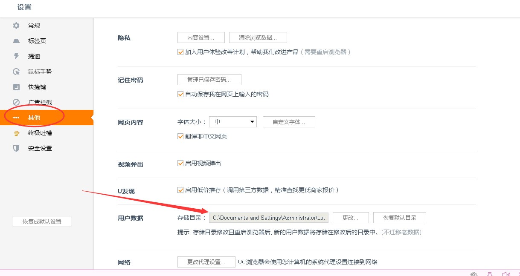Screen dimensions: 520x276
Task: Click the 恢复成默认设置 button in sidebar
Action: coord(42,221)
